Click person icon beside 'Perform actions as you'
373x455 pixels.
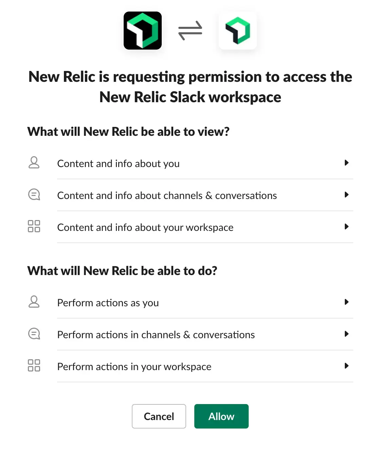(x=34, y=302)
